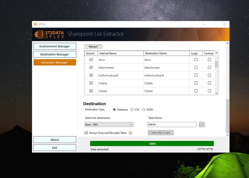Click the field table scrollbar thumb
The height and width of the screenshot is (178, 249).
pyautogui.click(x=216, y=64)
